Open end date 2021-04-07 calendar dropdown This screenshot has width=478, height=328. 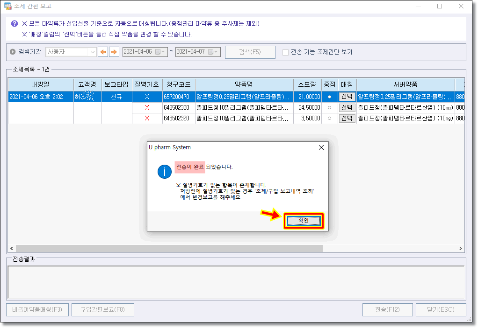click(213, 52)
